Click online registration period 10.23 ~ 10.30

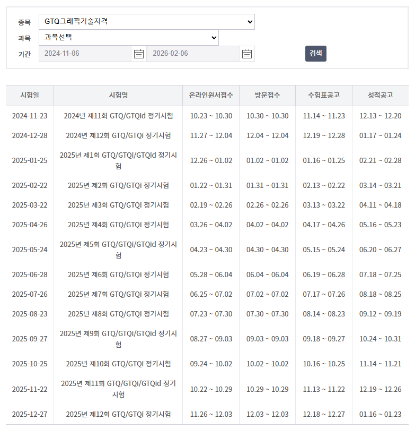click(x=211, y=116)
